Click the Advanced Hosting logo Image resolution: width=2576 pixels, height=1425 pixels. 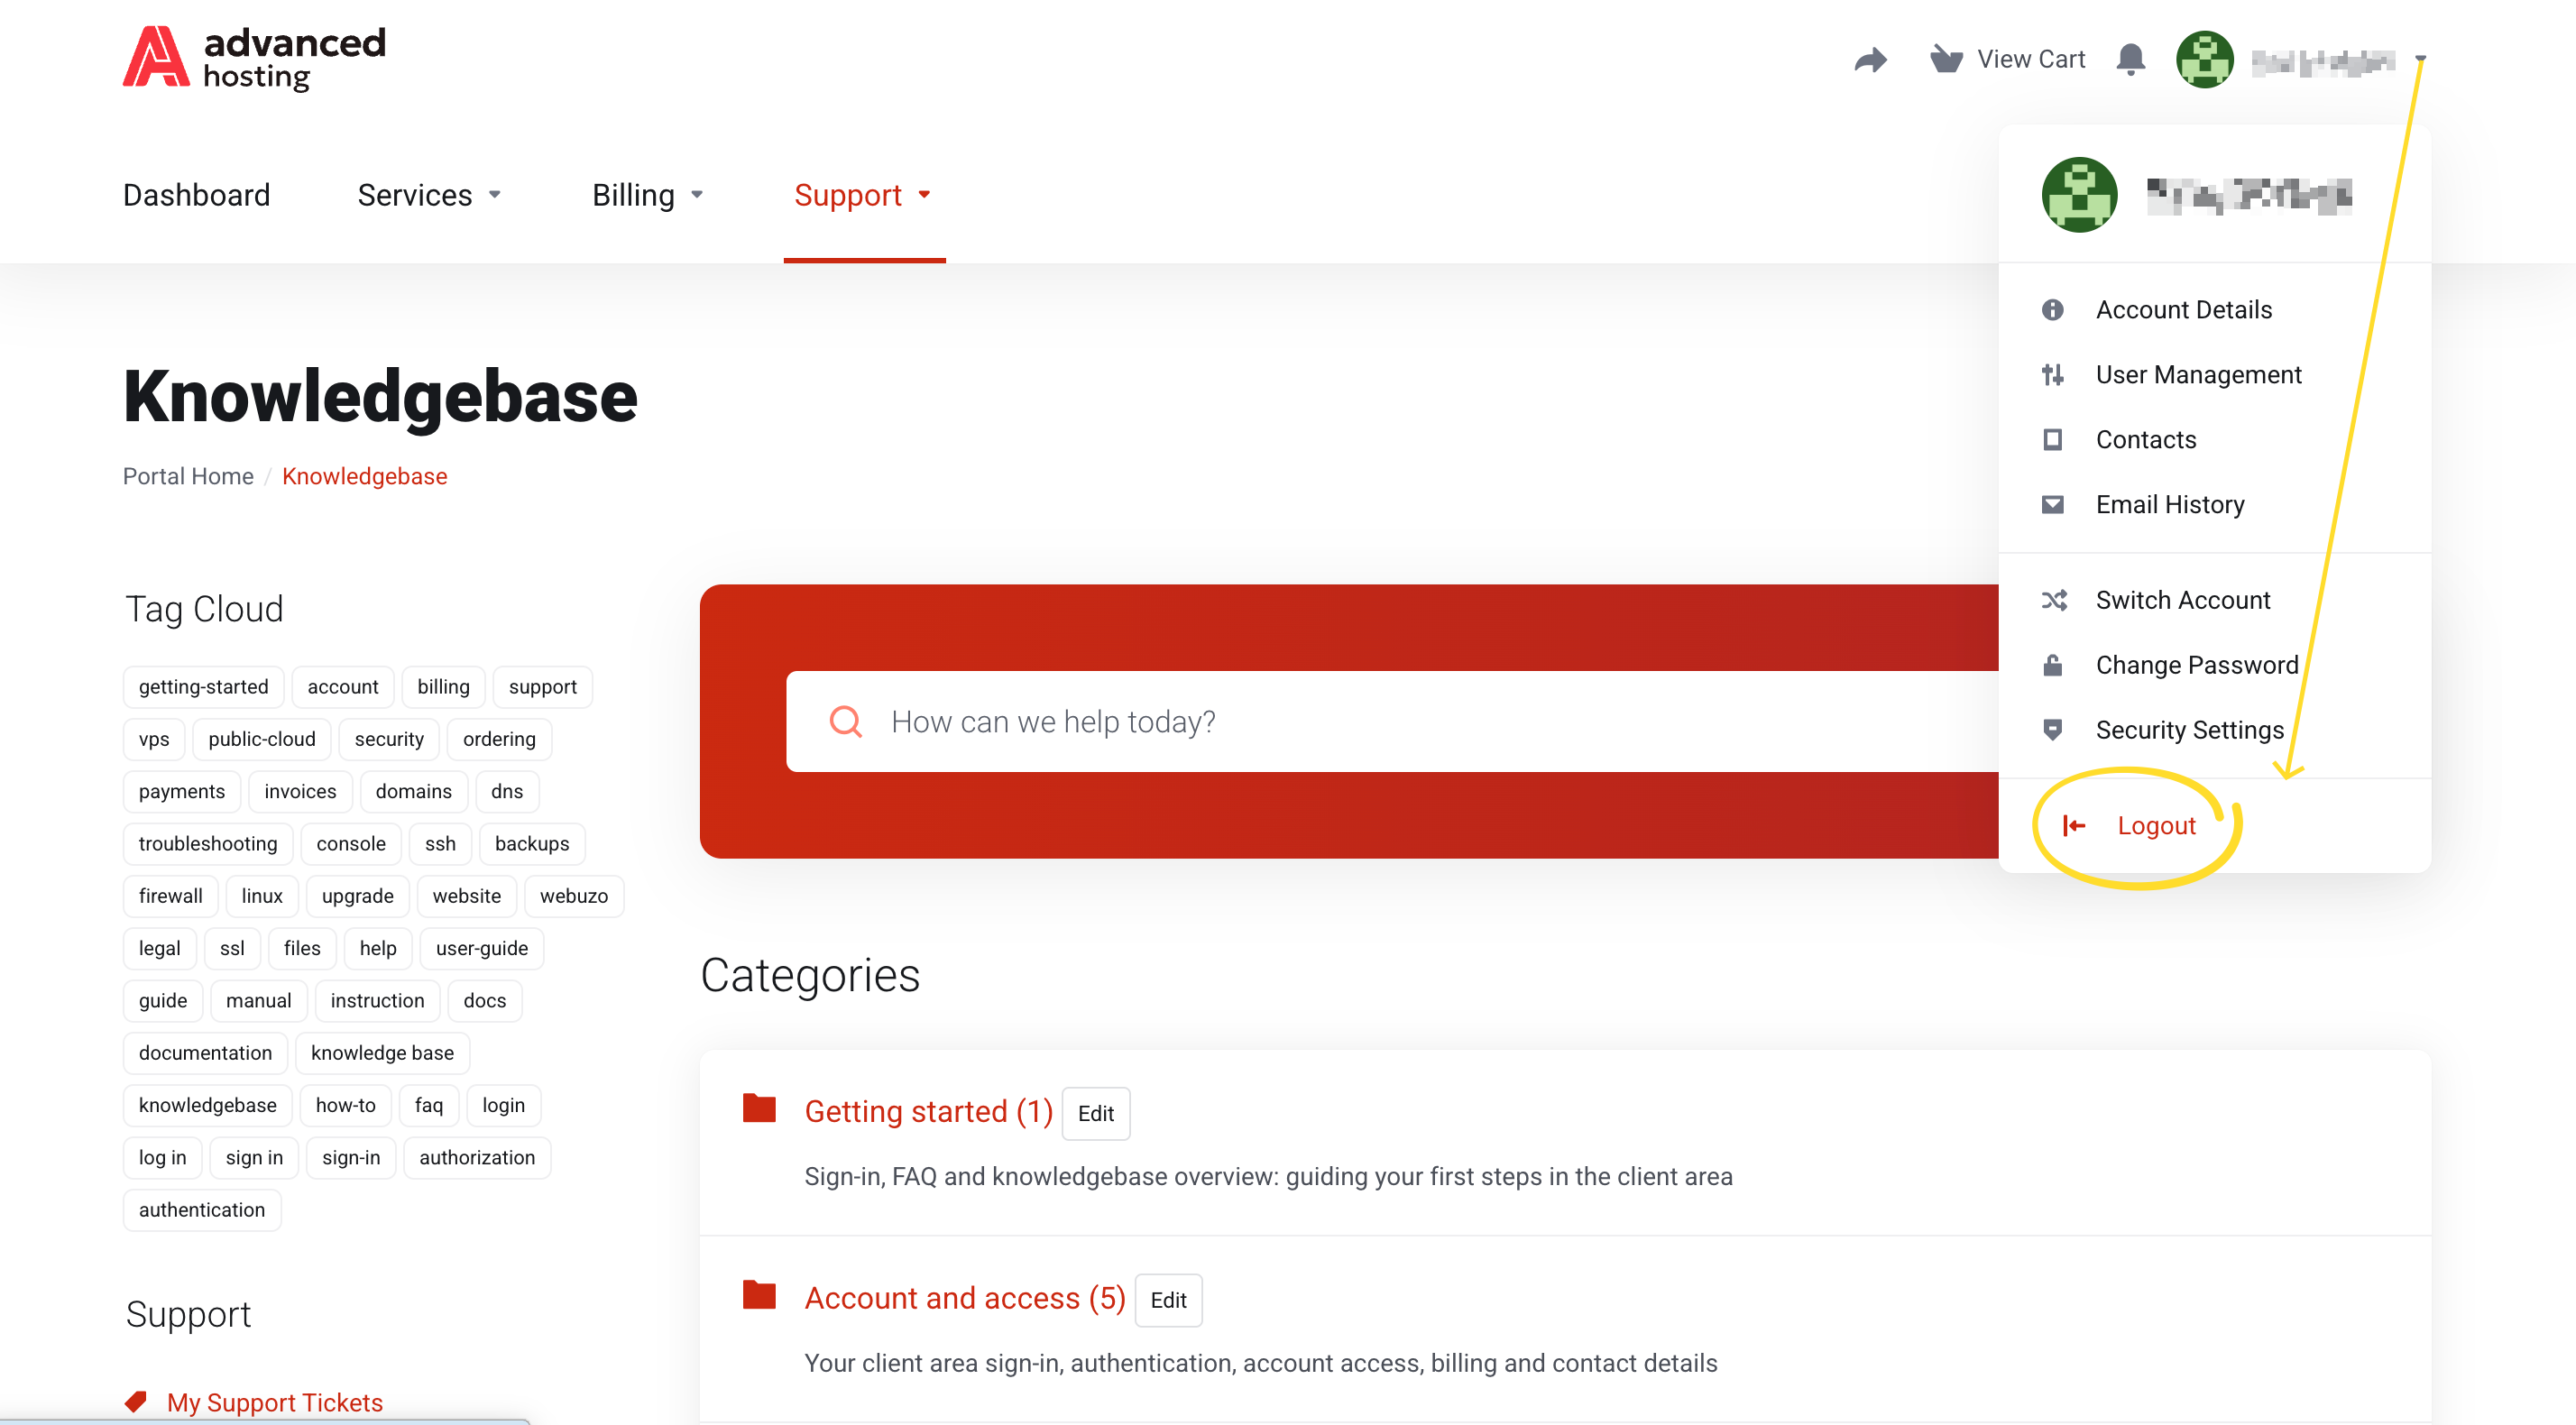tap(254, 58)
